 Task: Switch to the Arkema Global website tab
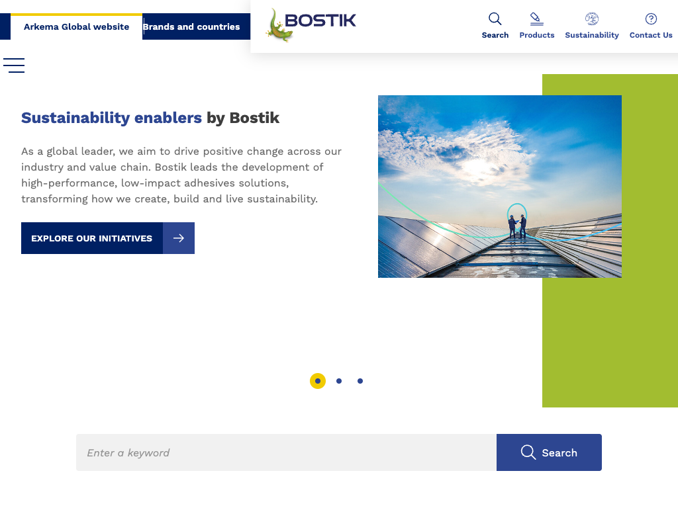click(76, 27)
